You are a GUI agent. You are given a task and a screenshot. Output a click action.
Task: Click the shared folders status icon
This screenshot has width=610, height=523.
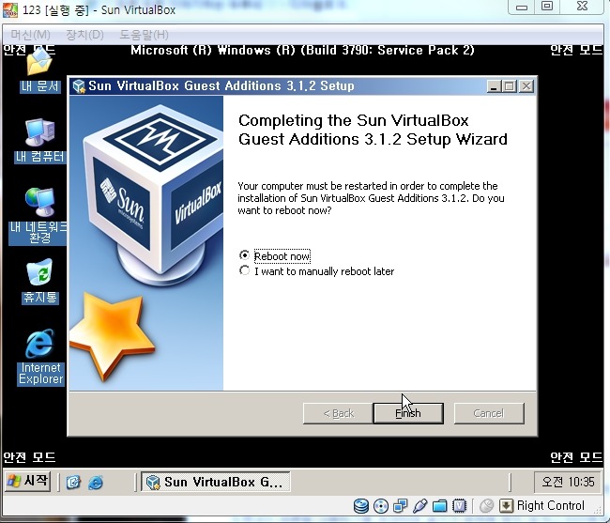pyautogui.click(x=439, y=506)
